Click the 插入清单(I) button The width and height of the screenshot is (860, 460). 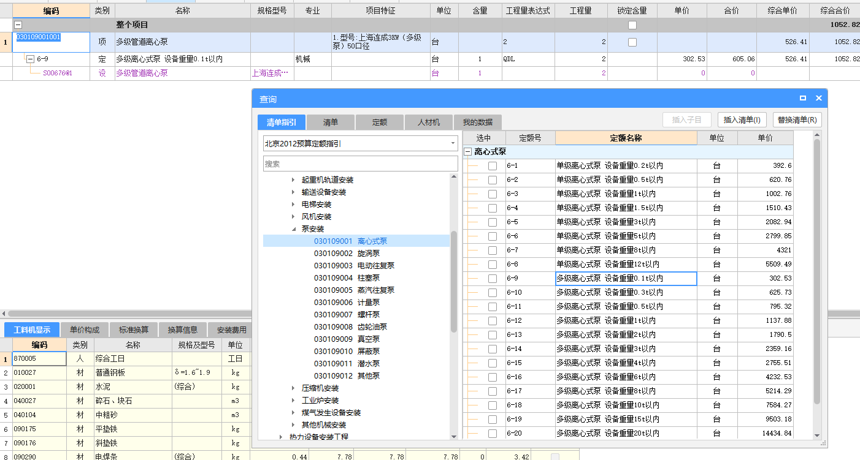tap(742, 120)
